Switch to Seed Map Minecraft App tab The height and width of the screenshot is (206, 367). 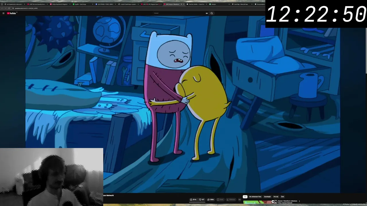tap(242, 4)
